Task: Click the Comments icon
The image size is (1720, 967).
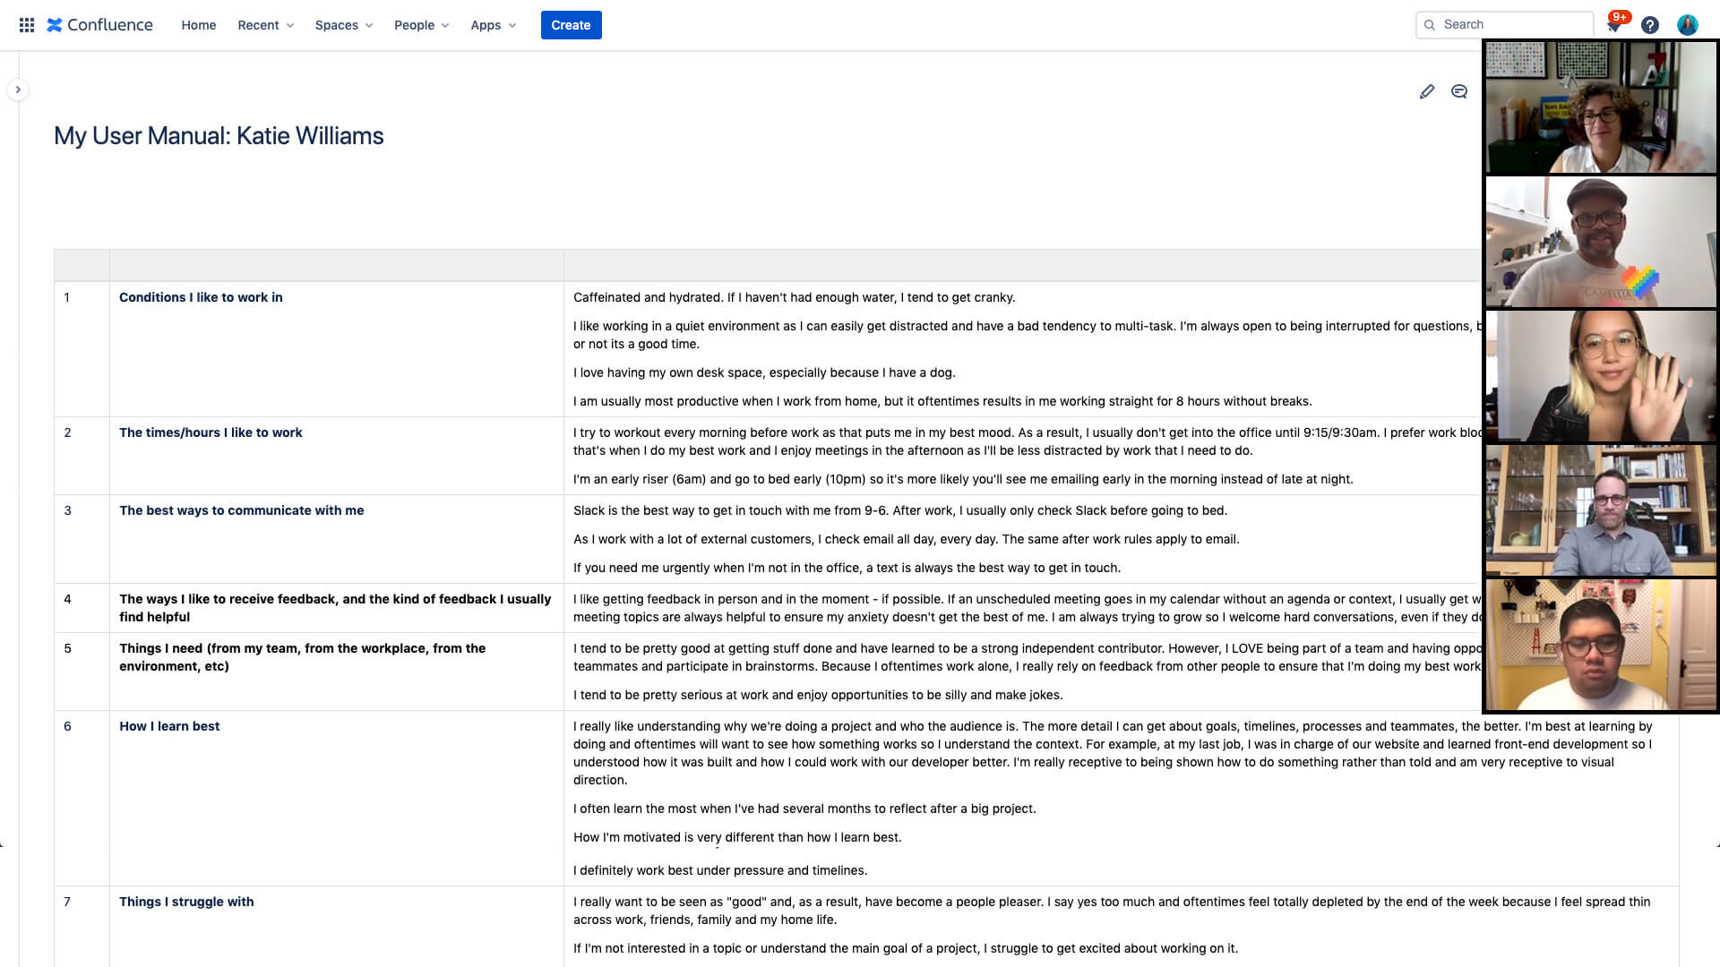Action: [x=1459, y=91]
